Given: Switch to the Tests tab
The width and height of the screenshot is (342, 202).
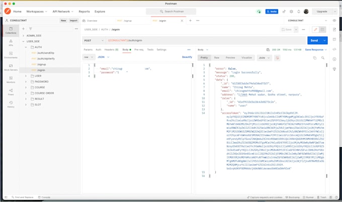Looking at the screenshot, I should (x=150, y=50).
